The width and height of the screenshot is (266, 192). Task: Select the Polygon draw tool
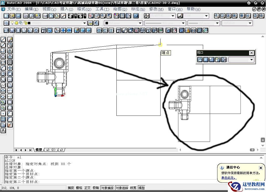point(3,56)
